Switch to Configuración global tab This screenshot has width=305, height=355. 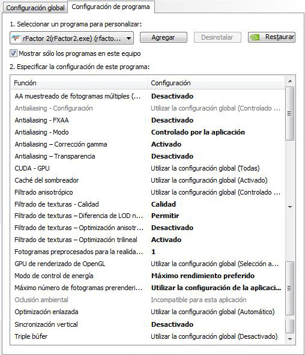tap(35, 8)
